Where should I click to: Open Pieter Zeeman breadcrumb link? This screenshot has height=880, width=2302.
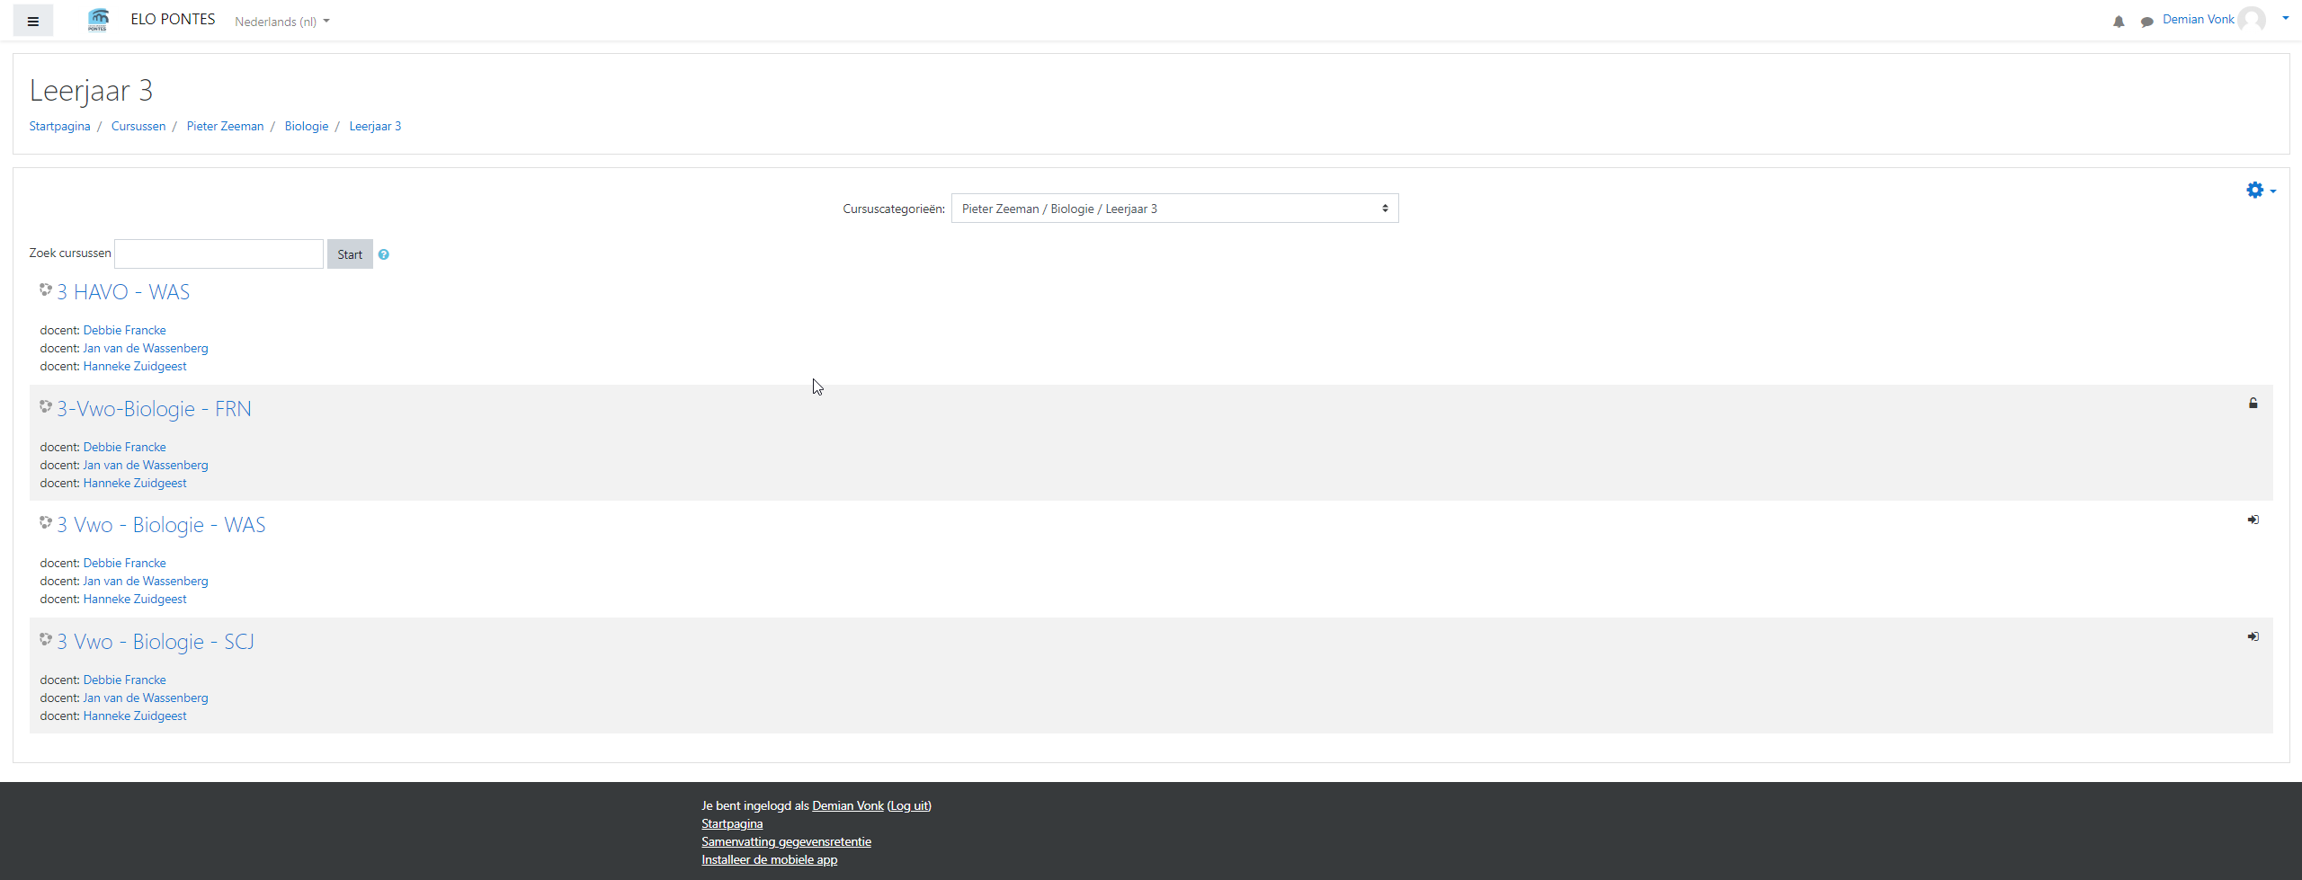click(x=225, y=126)
